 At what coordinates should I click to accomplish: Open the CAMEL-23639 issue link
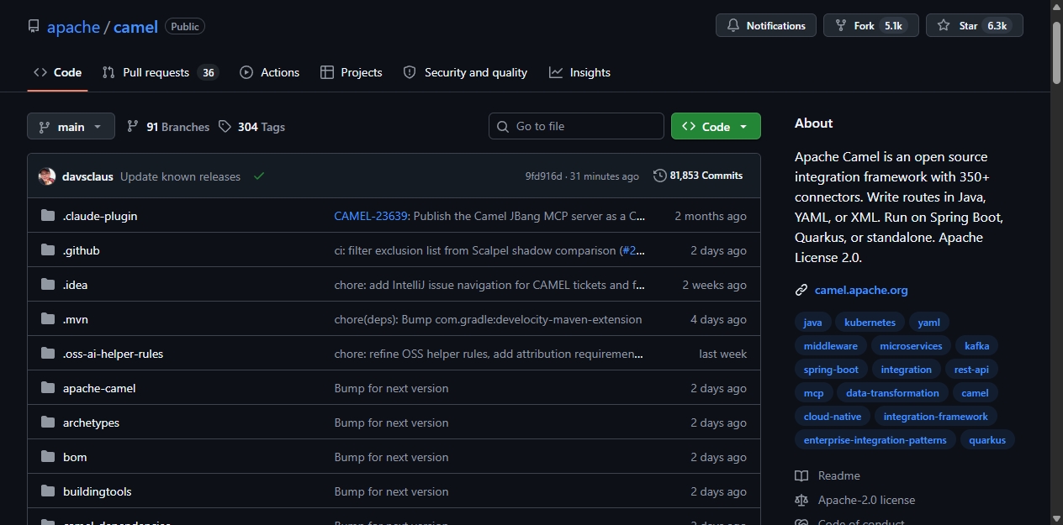[x=371, y=216]
